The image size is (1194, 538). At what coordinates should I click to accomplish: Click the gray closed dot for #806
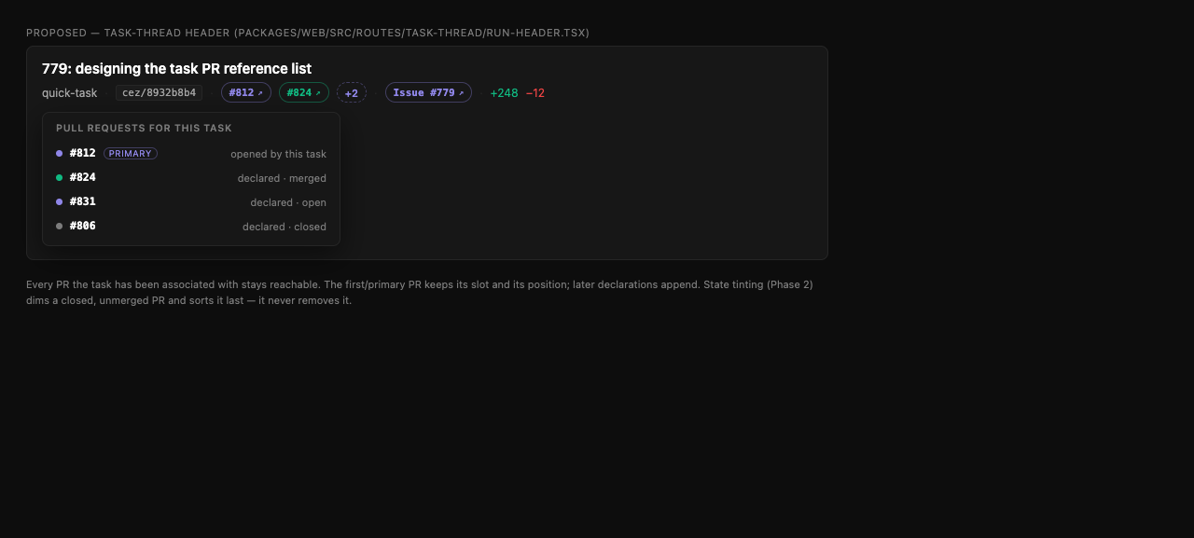click(60, 226)
